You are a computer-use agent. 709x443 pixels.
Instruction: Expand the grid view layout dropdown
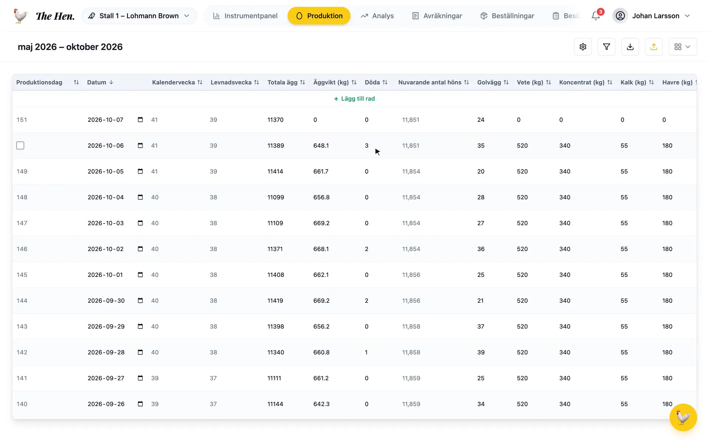coord(682,47)
